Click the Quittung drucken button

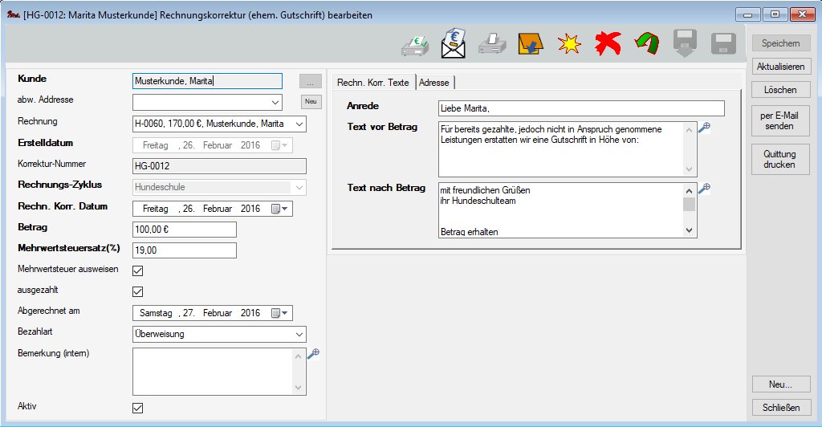click(x=781, y=160)
